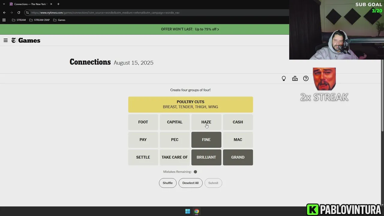The image size is (384, 216).
Task: Click the Create four groups of four text
Action: [190, 90]
